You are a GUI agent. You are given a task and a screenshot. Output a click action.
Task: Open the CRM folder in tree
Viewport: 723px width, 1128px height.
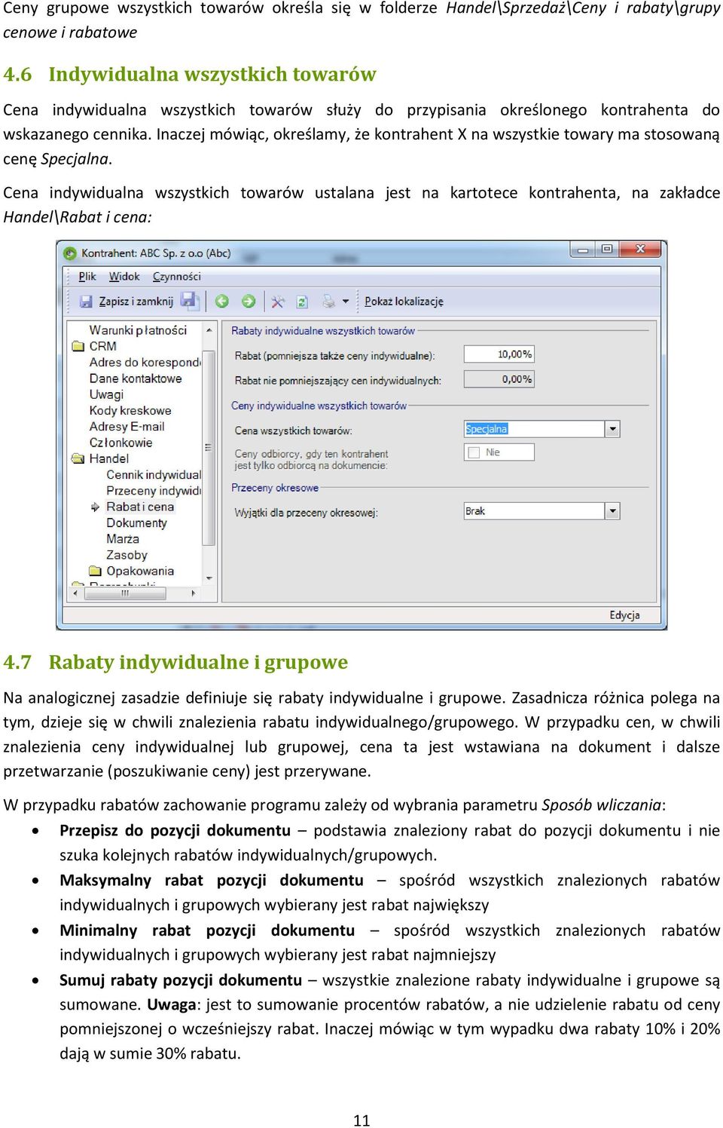click(x=102, y=346)
